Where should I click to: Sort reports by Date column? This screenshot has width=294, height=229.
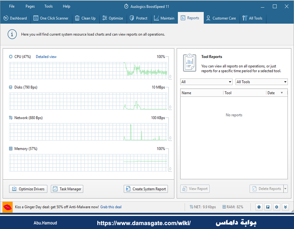(276, 93)
